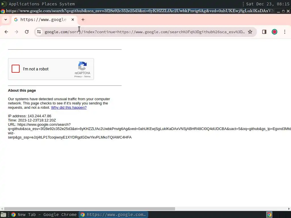Open the Why did this happen link
The width and height of the screenshot is (291, 218).
click(x=69, y=108)
